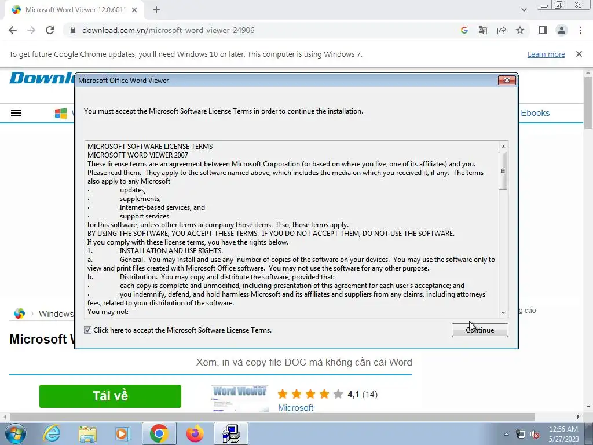The image size is (593, 445).
Task: Open Windows Media Player from taskbar
Action: point(122,433)
